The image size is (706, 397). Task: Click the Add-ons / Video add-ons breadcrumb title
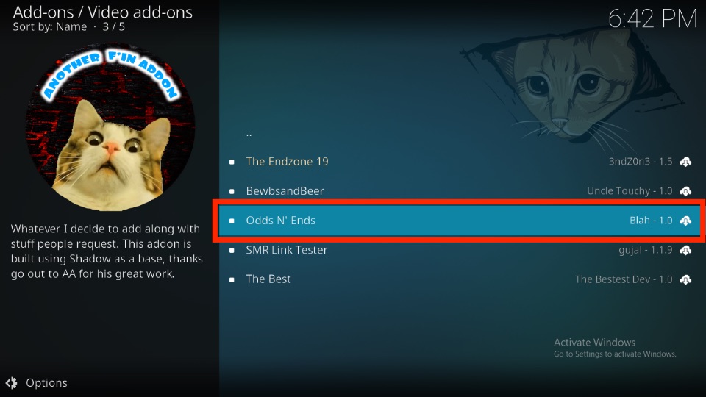tap(103, 12)
